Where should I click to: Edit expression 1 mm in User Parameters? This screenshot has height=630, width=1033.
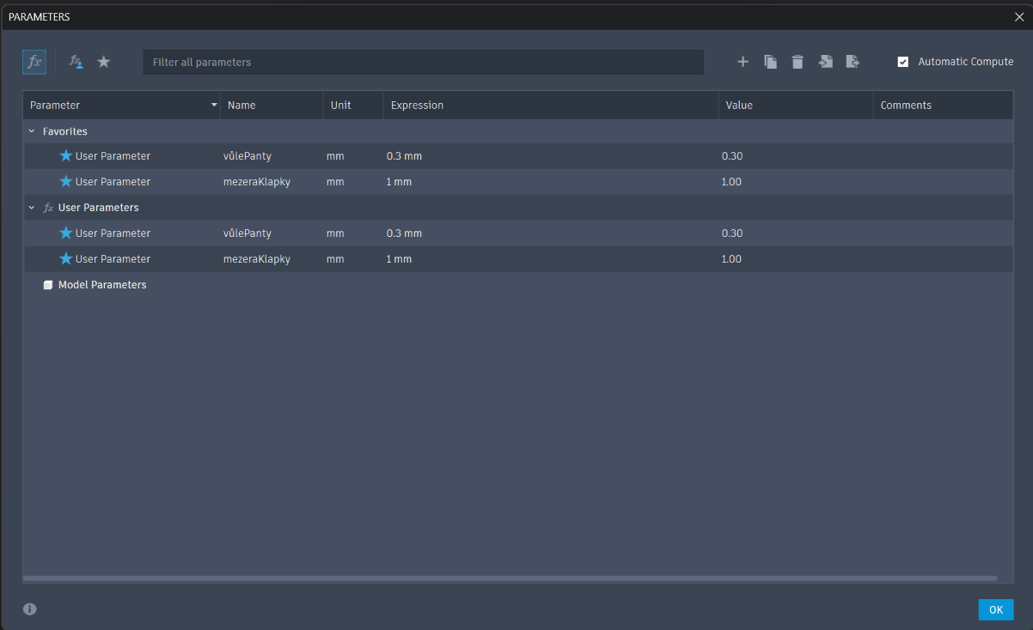click(400, 259)
